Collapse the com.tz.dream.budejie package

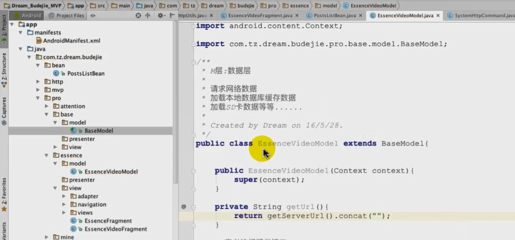pyautogui.click(x=29, y=57)
